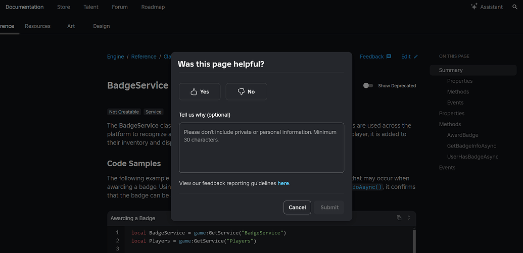
Task: Open the Forum menu item
Action: 120,7
